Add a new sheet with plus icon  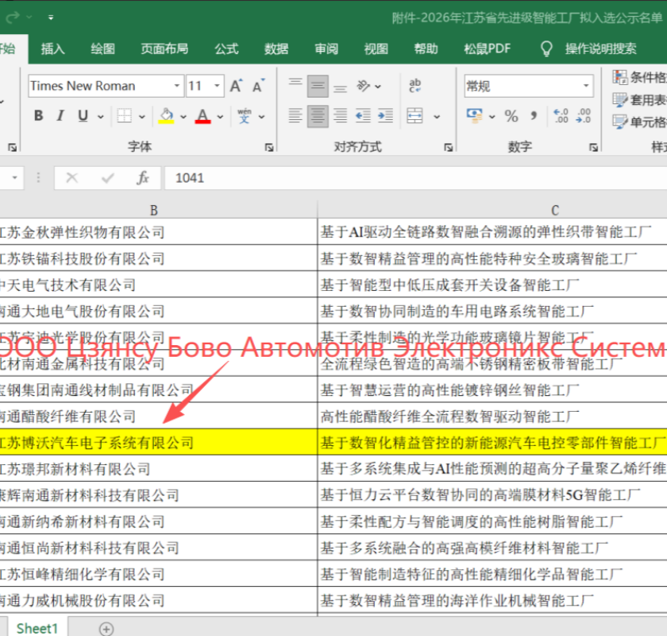tap(106, 629)
